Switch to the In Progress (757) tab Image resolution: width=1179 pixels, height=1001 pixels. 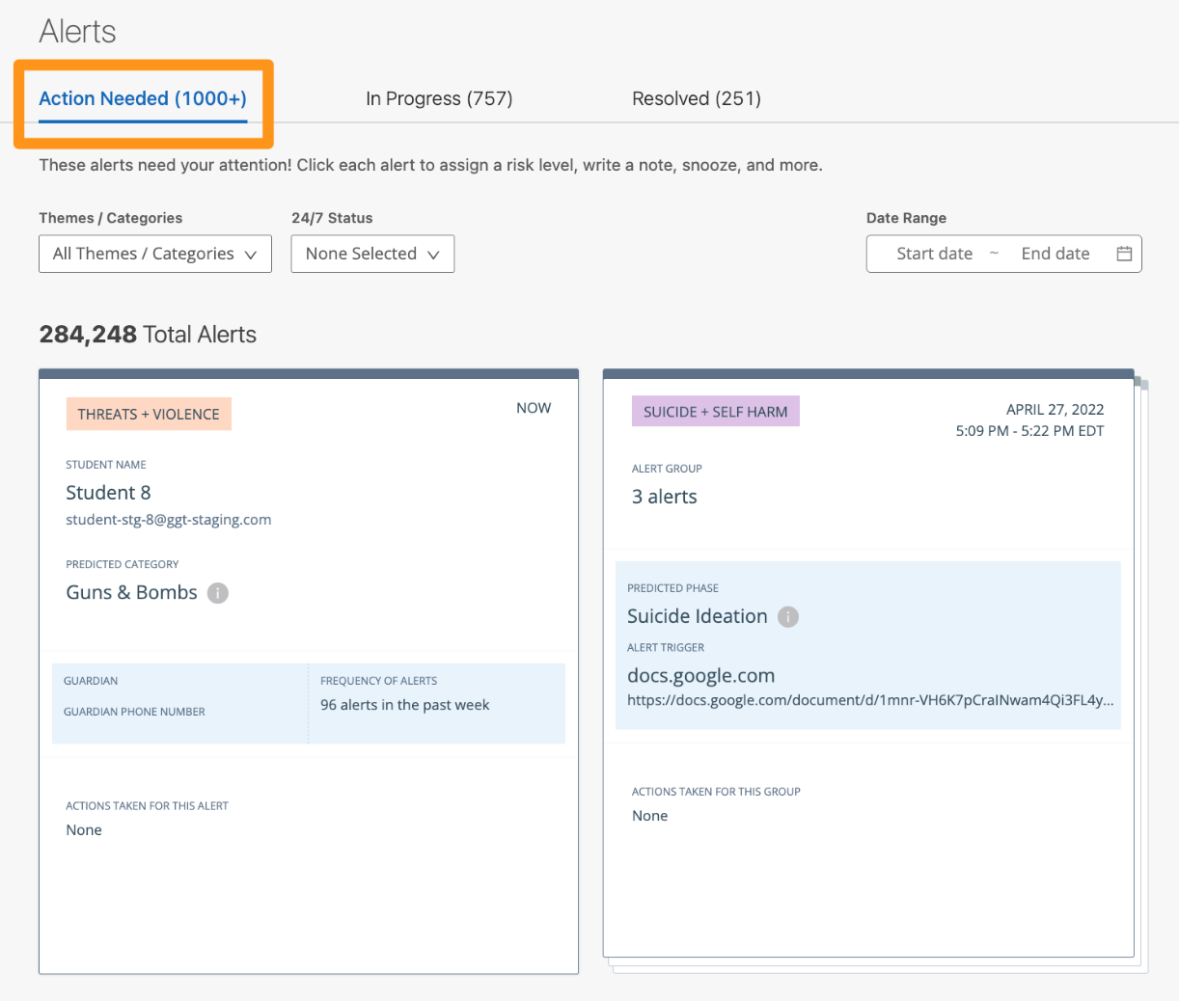click(x=439, y=98)
